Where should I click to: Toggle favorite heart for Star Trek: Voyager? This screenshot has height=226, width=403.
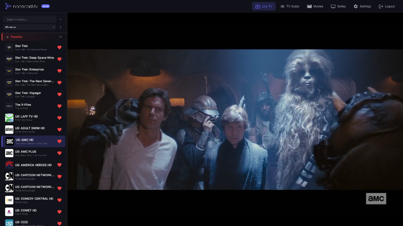pyautogui.click(x=59, y=94)
